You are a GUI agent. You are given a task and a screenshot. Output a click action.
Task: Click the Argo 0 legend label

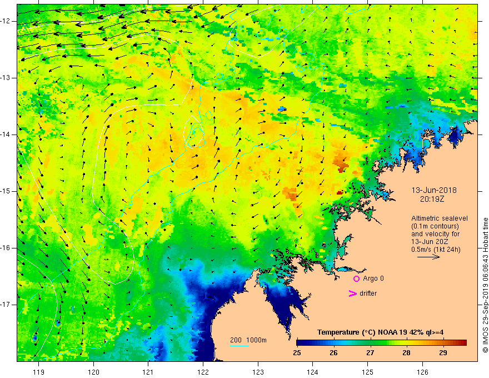pyautogui.click(x=373, y=278)
